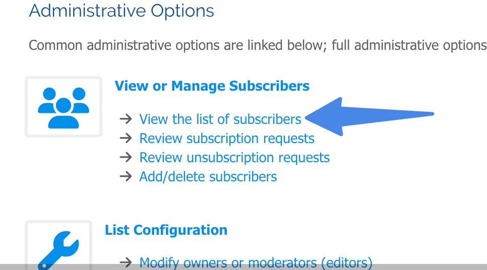The width and height of the screenshot is (487, 270).
Task: Click arrow bullet before View the list of subscribers
Action: pyautogui.click(x=126, y=119)
